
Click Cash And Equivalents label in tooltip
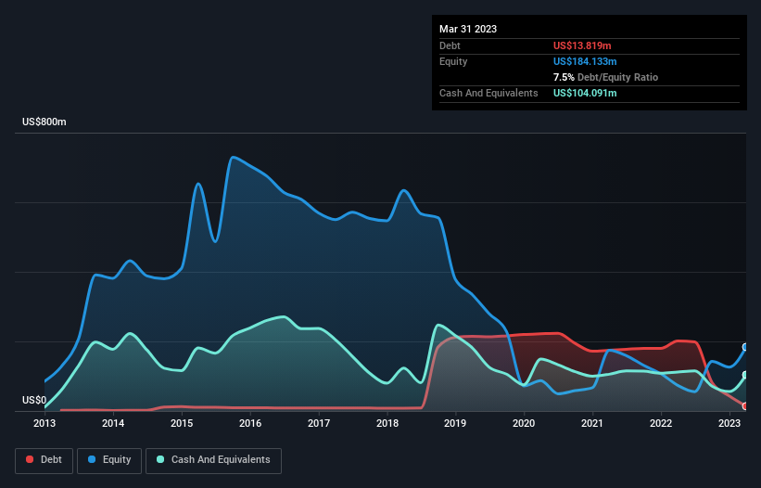488,93
